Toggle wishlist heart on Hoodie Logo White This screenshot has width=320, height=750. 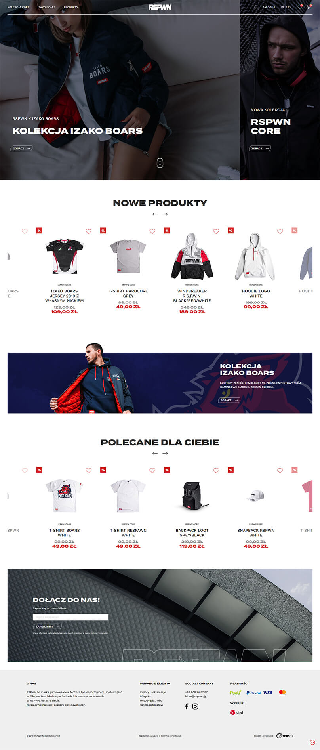point(280,231)
